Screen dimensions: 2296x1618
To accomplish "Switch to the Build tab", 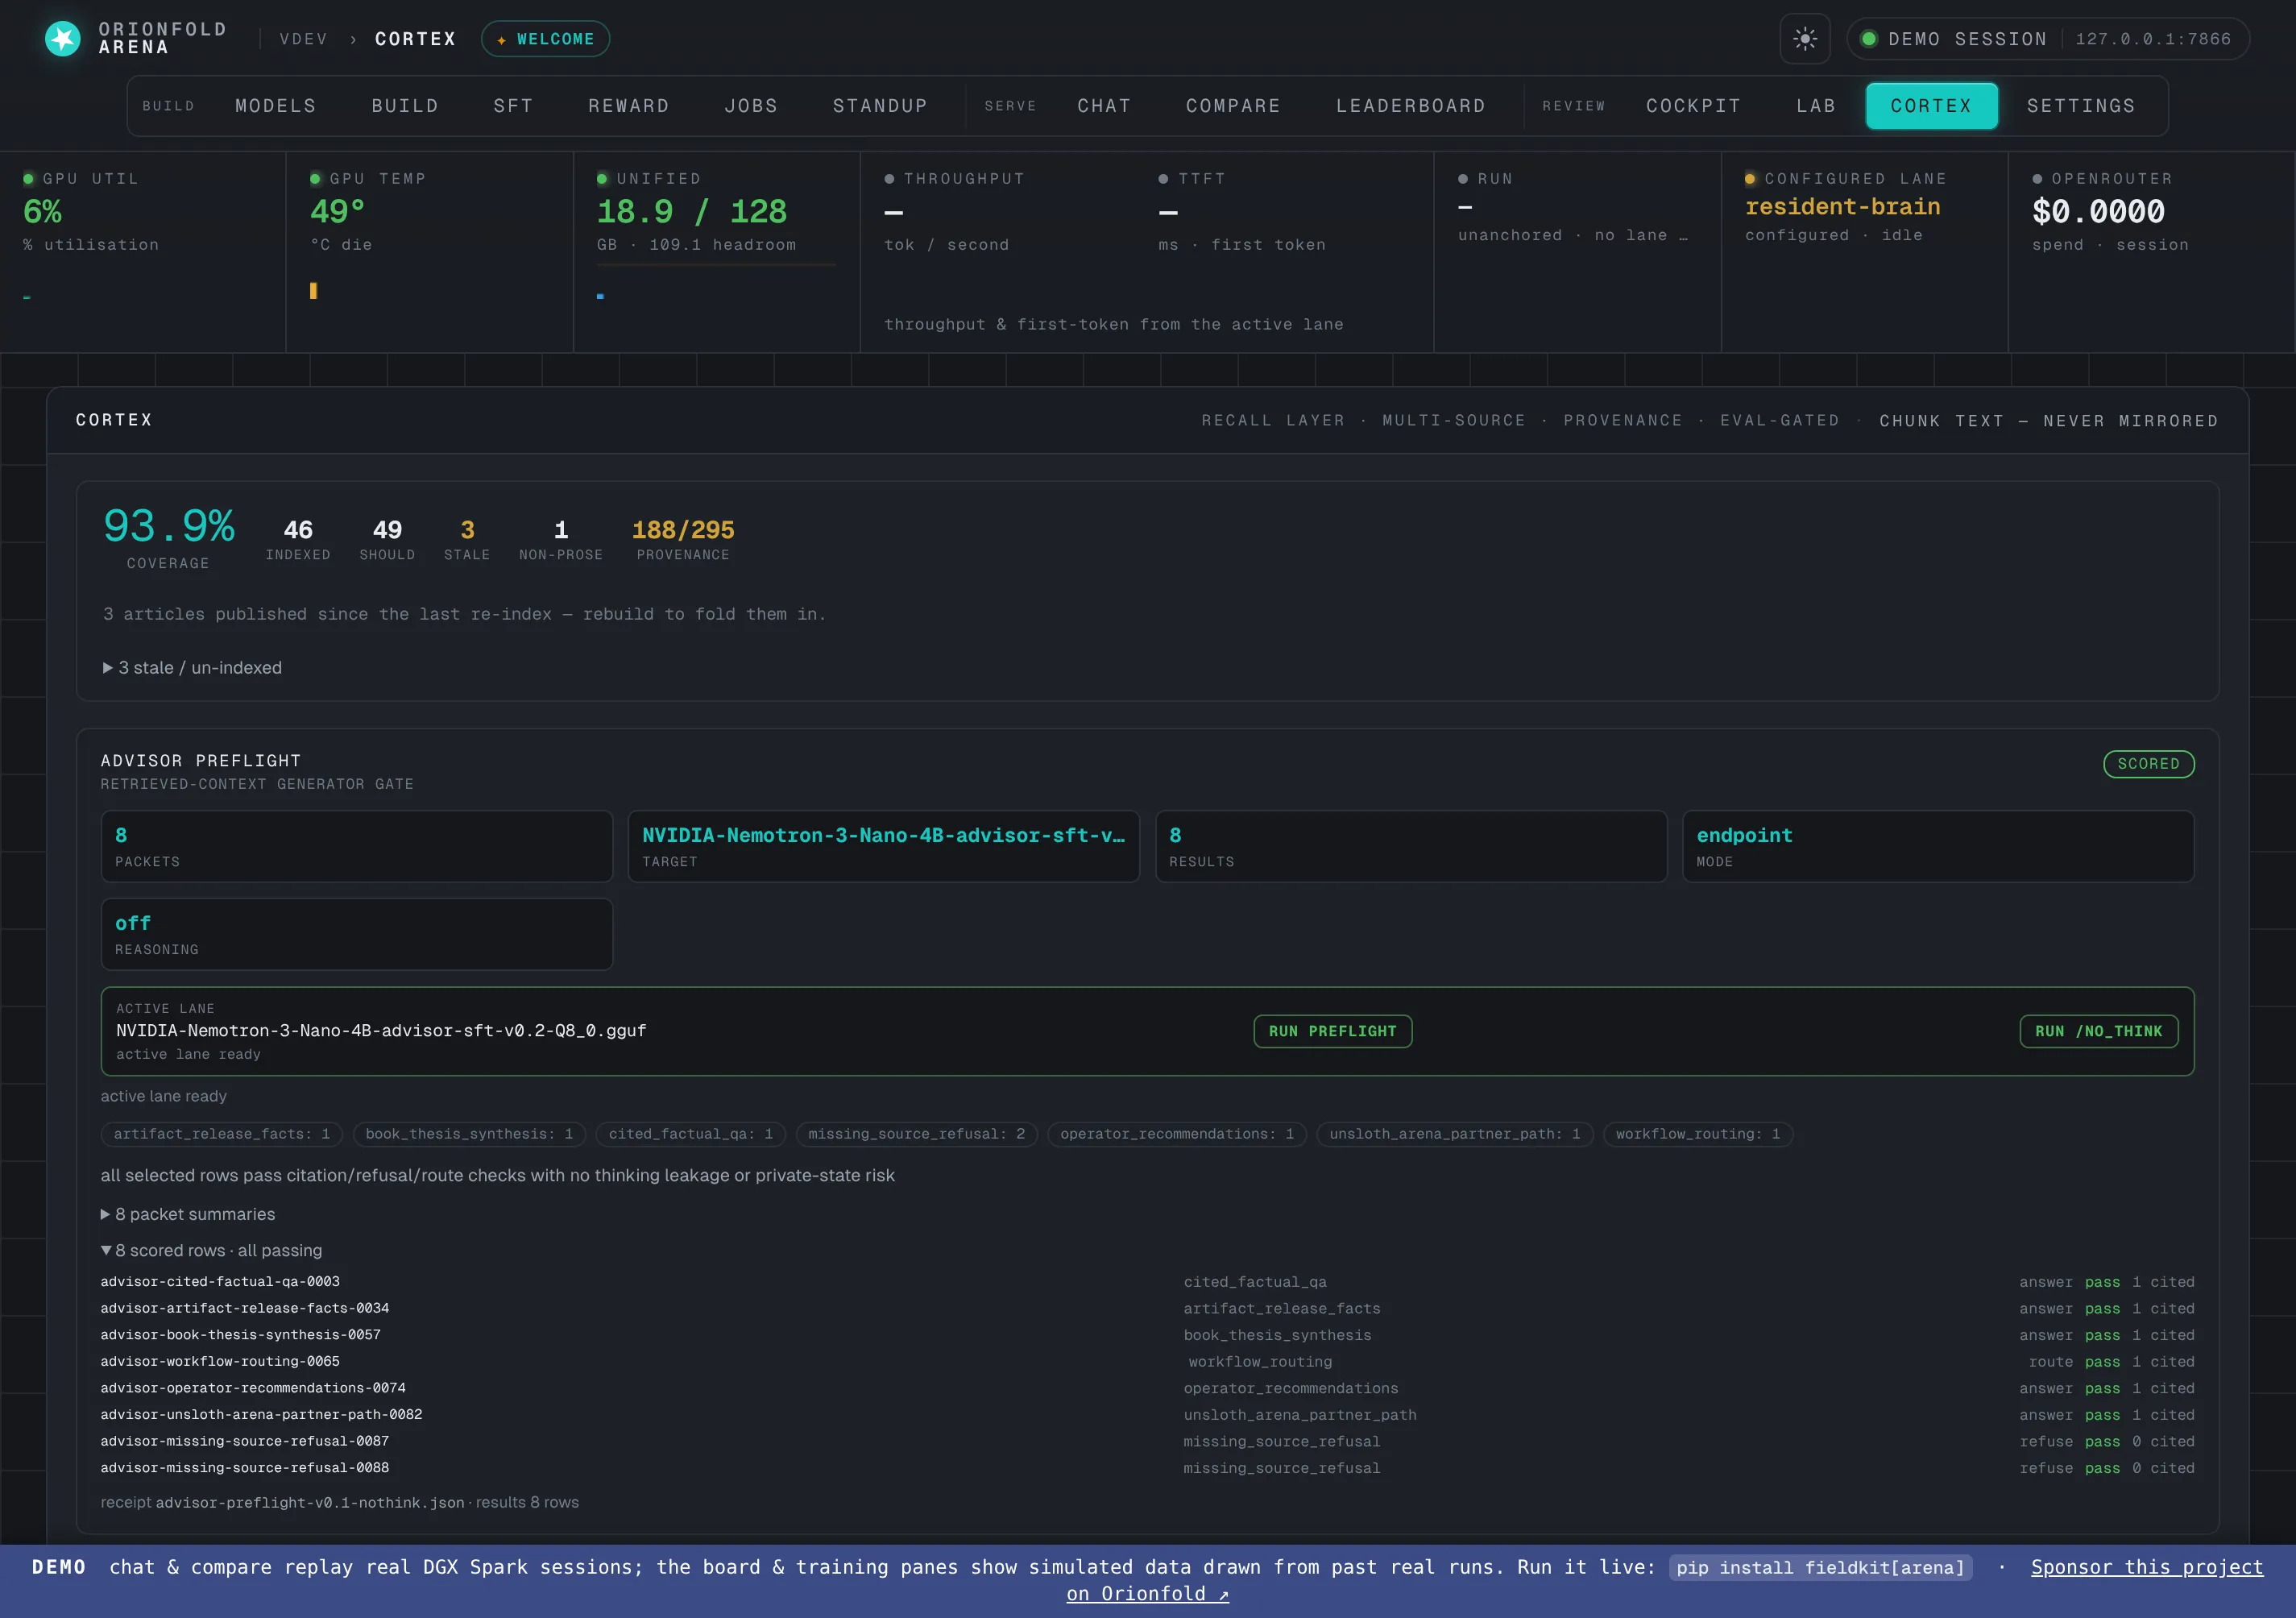I will [x=405, y=106].
